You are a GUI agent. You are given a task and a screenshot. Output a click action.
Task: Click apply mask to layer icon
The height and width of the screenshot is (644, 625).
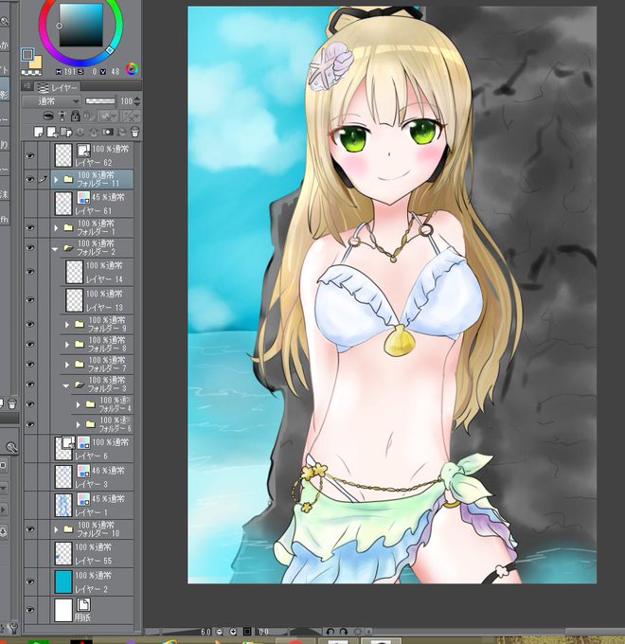coord(121,132)
